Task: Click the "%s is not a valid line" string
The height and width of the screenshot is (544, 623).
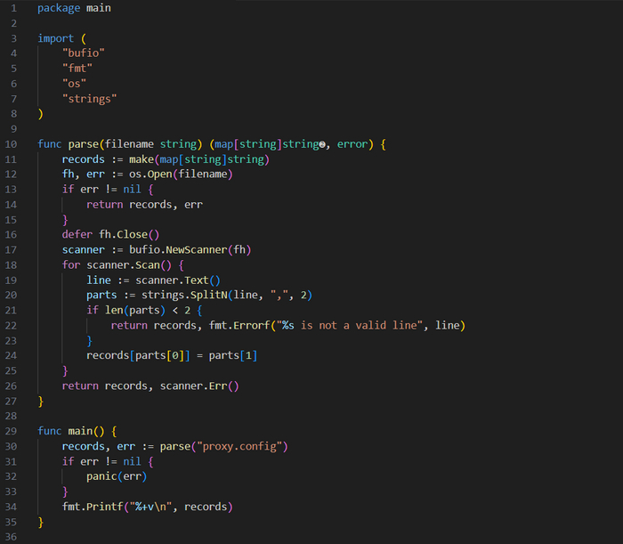Action: (349, 326)
